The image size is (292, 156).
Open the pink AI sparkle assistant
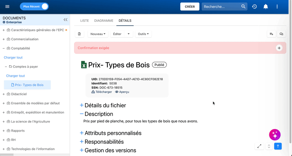click(275, 135)
